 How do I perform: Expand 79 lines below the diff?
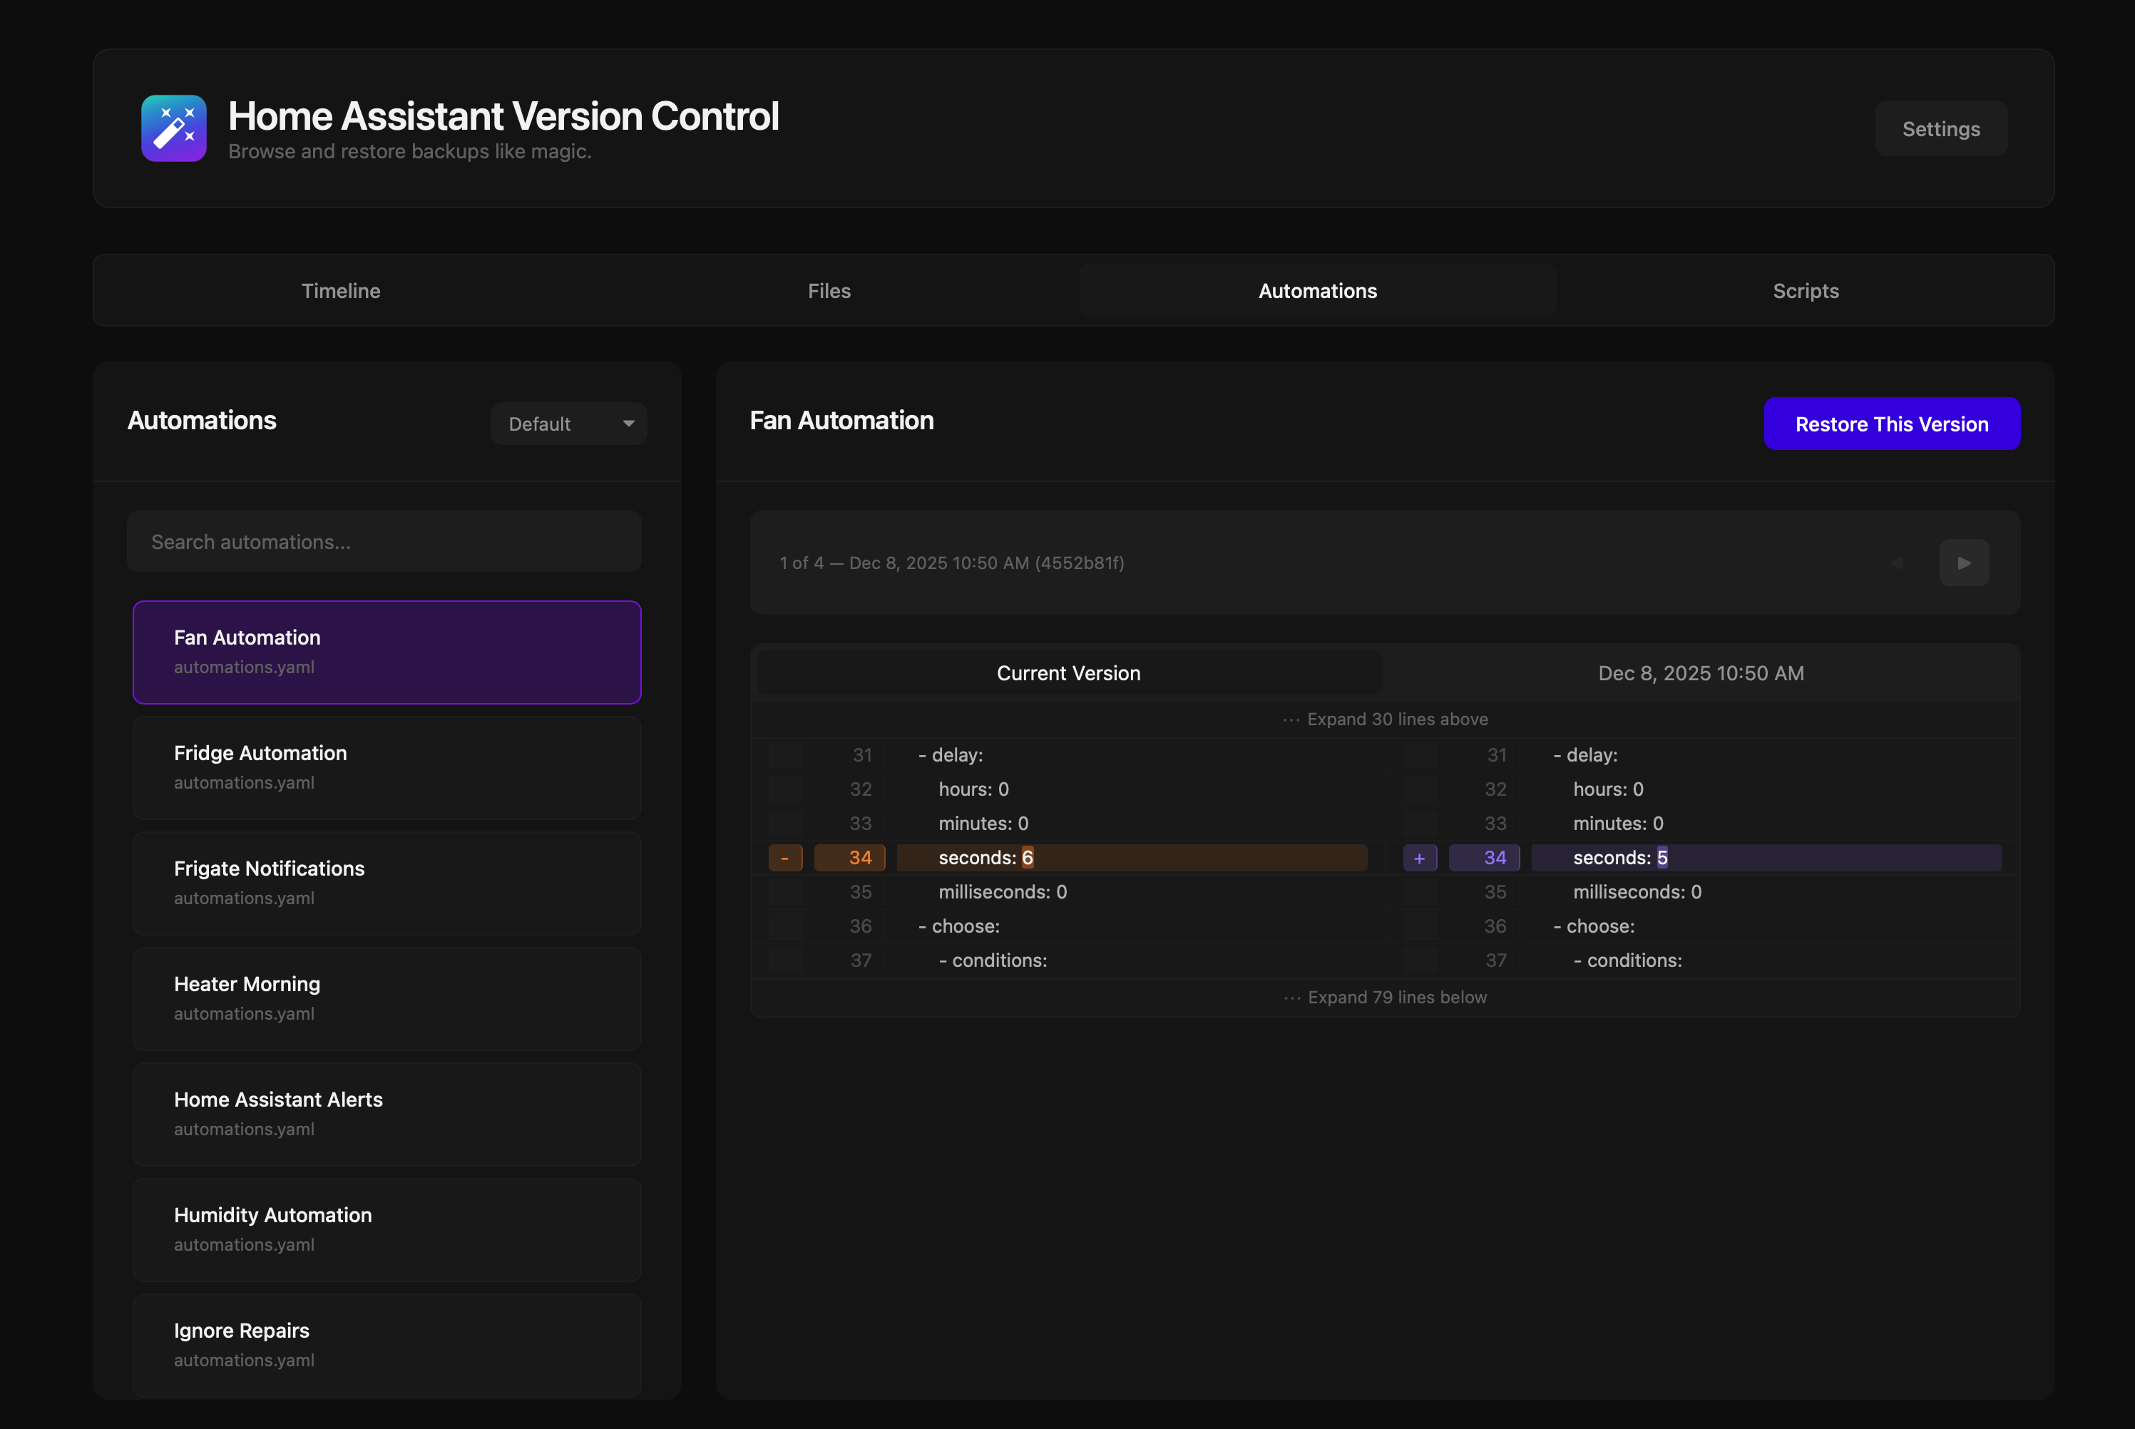coord(1384,997)
